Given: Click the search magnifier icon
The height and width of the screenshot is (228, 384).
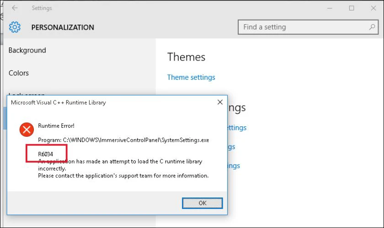Looking at the screenshot, I should click(x=372, y=27).
